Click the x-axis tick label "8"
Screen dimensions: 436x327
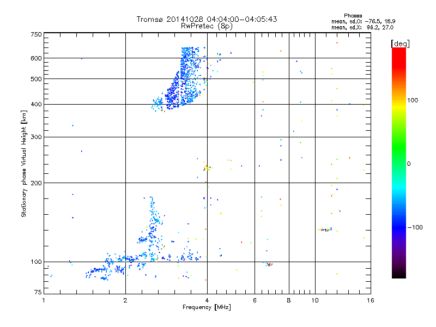tap(289, 300)
